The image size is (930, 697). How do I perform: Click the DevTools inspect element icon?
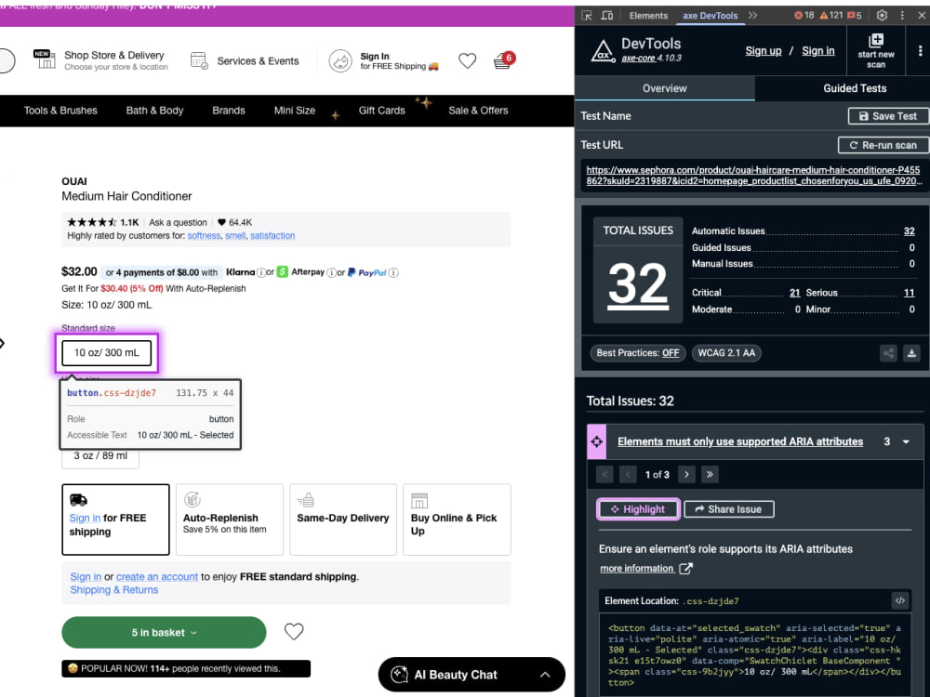pos(587,16)
